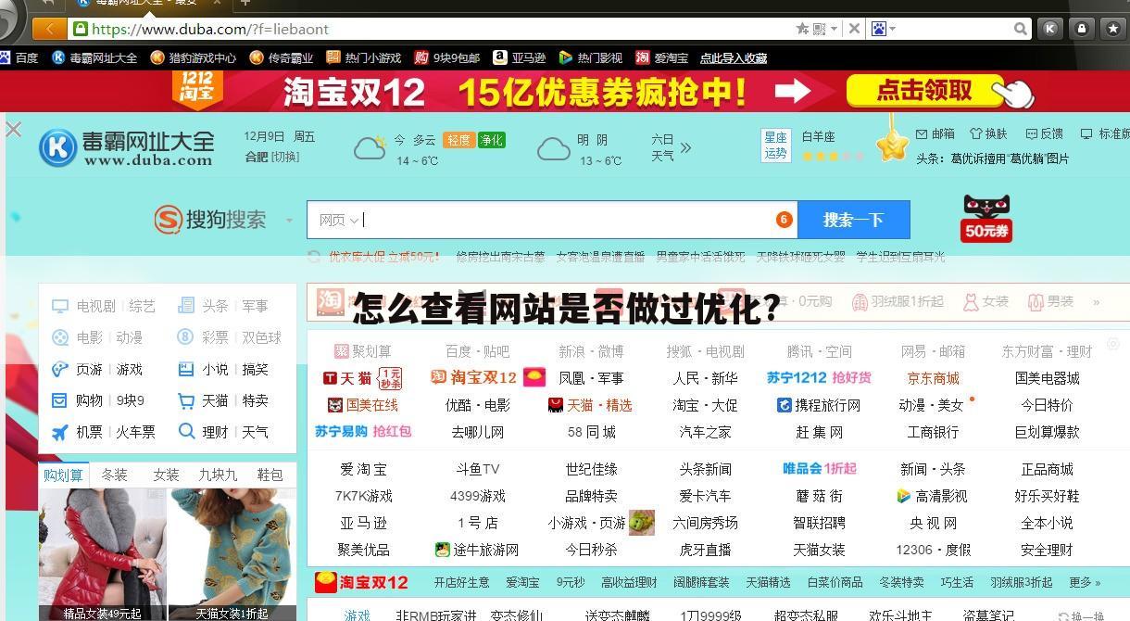Viewport: 1130px width, 621px height.
Task: Click the Tmall cat 50元券 coupon icon
Action: tap(986, 219)
